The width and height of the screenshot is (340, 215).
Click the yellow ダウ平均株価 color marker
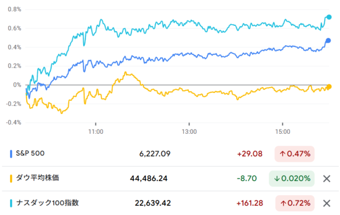pos(11,178)
